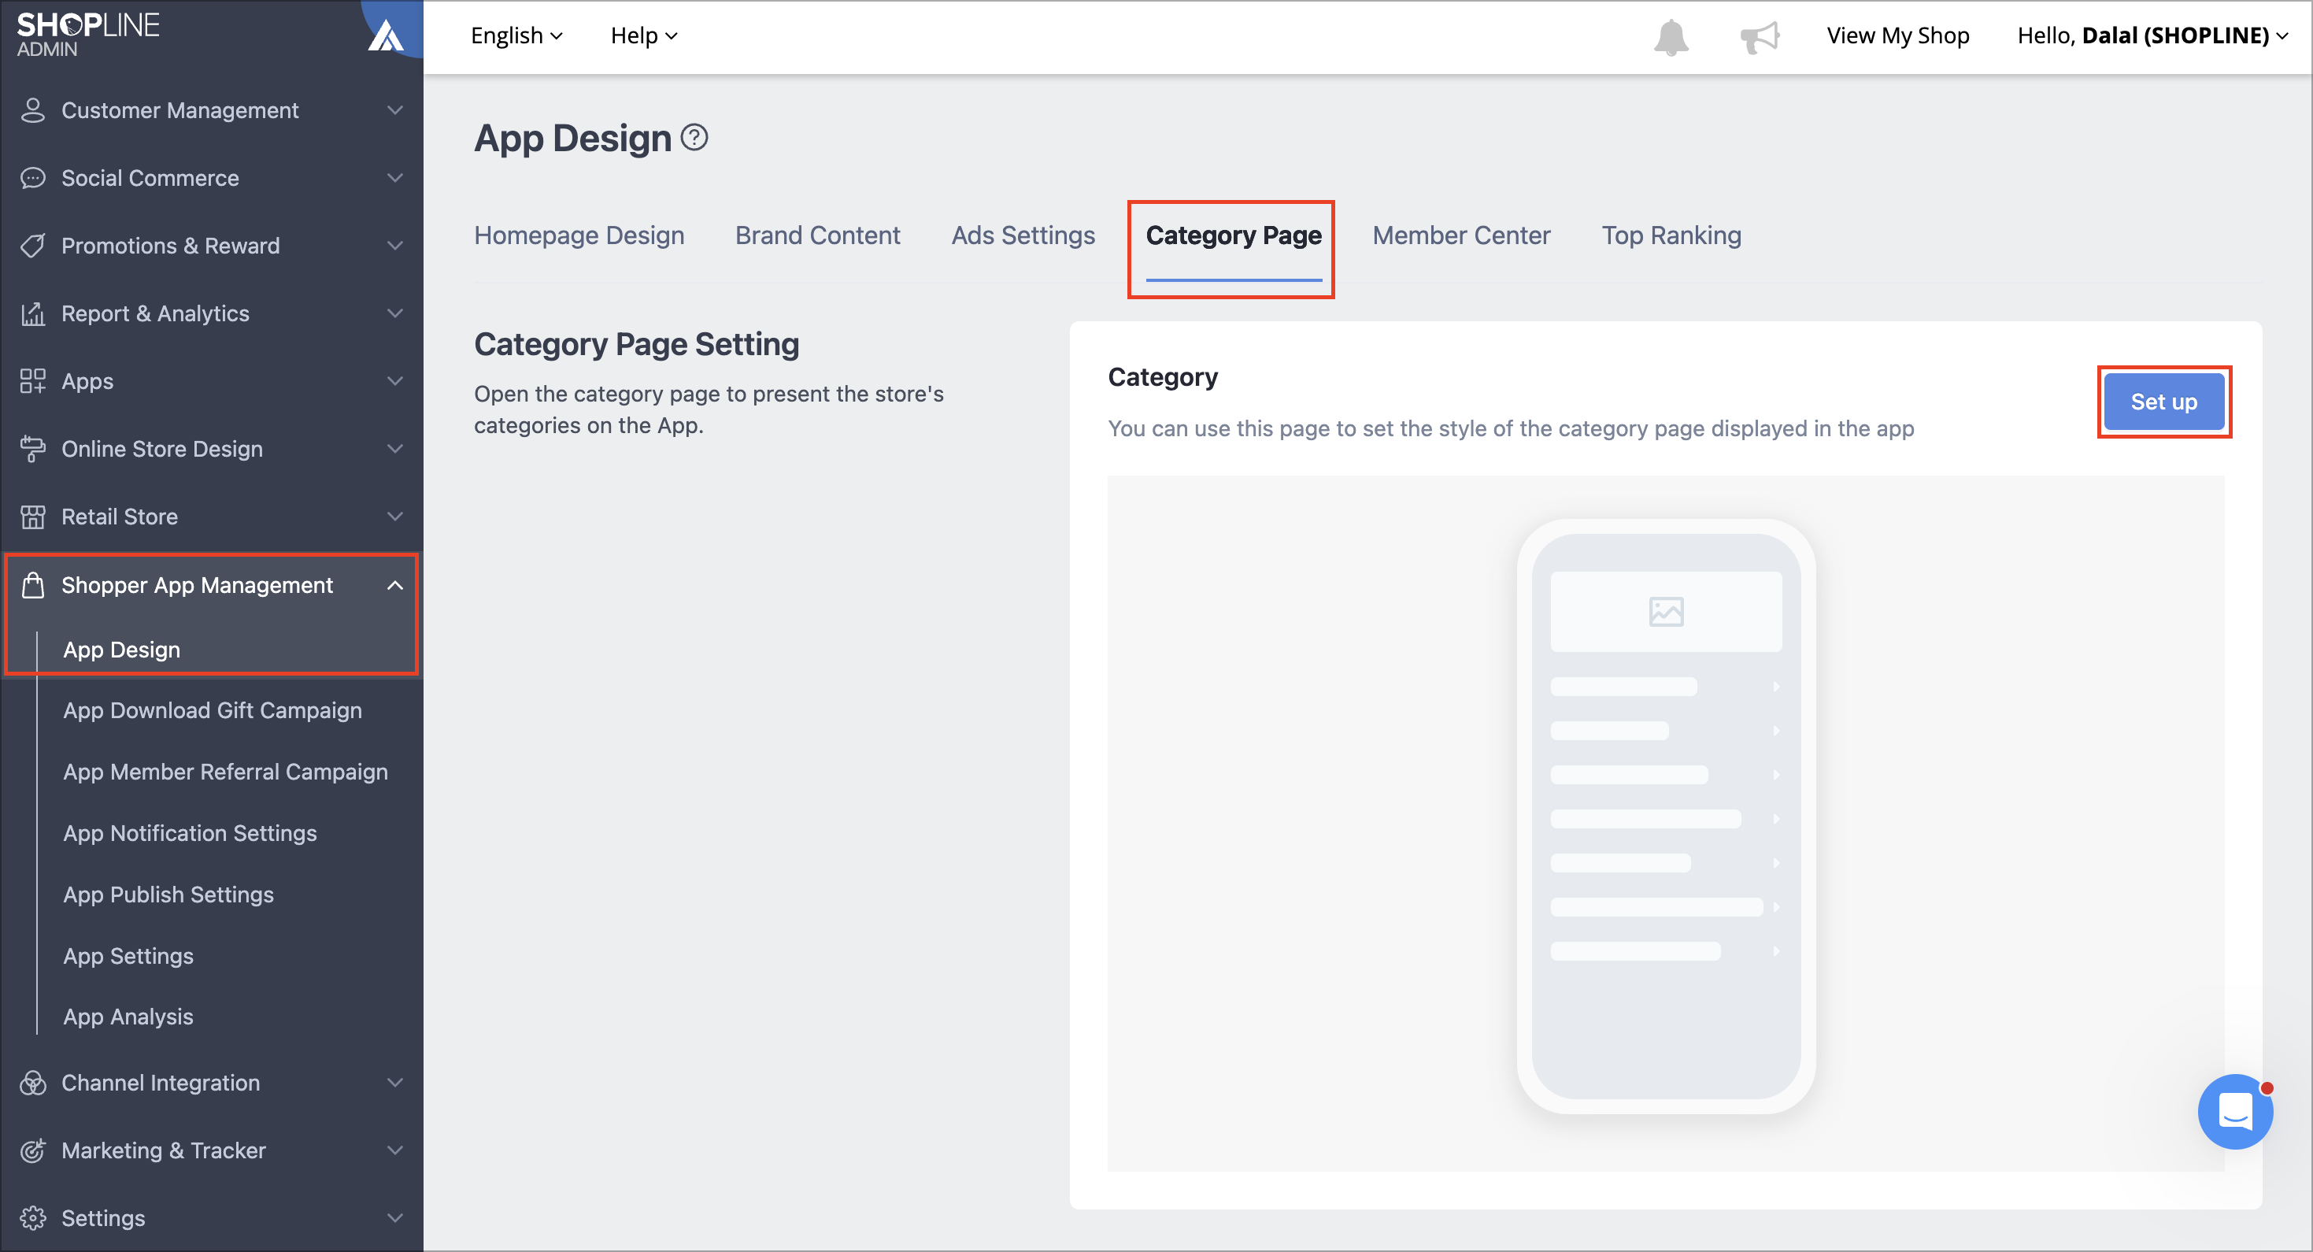The height and width of the screenshot is (1252, 2313).
Task: Click the Customer Management person icon
Action: click(x=32, y=110)
